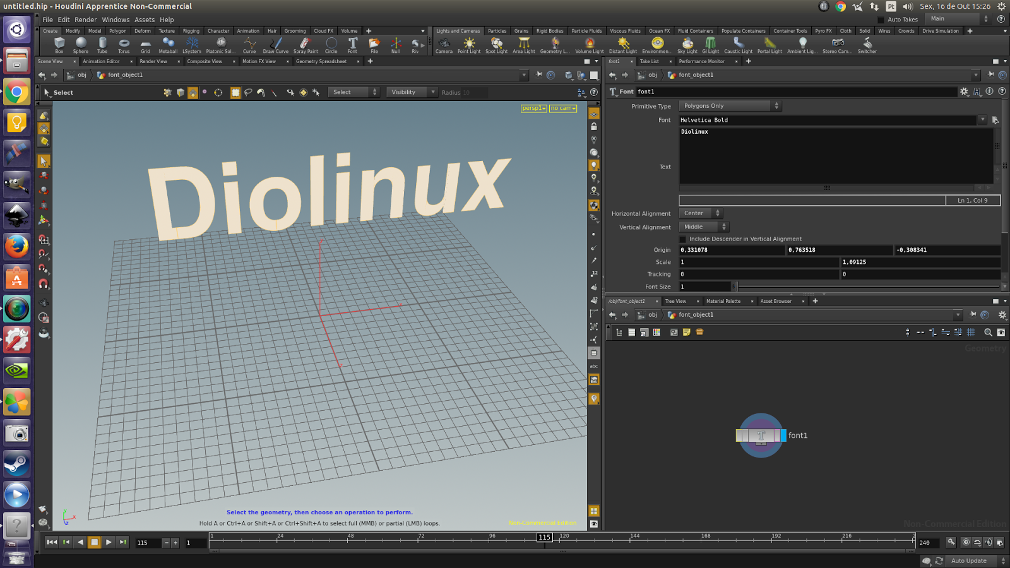Open Google Chrome from the dock

click(17, 93)
